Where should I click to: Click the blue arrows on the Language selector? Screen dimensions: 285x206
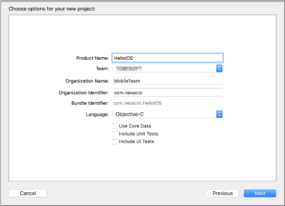[x=219, y=114]
